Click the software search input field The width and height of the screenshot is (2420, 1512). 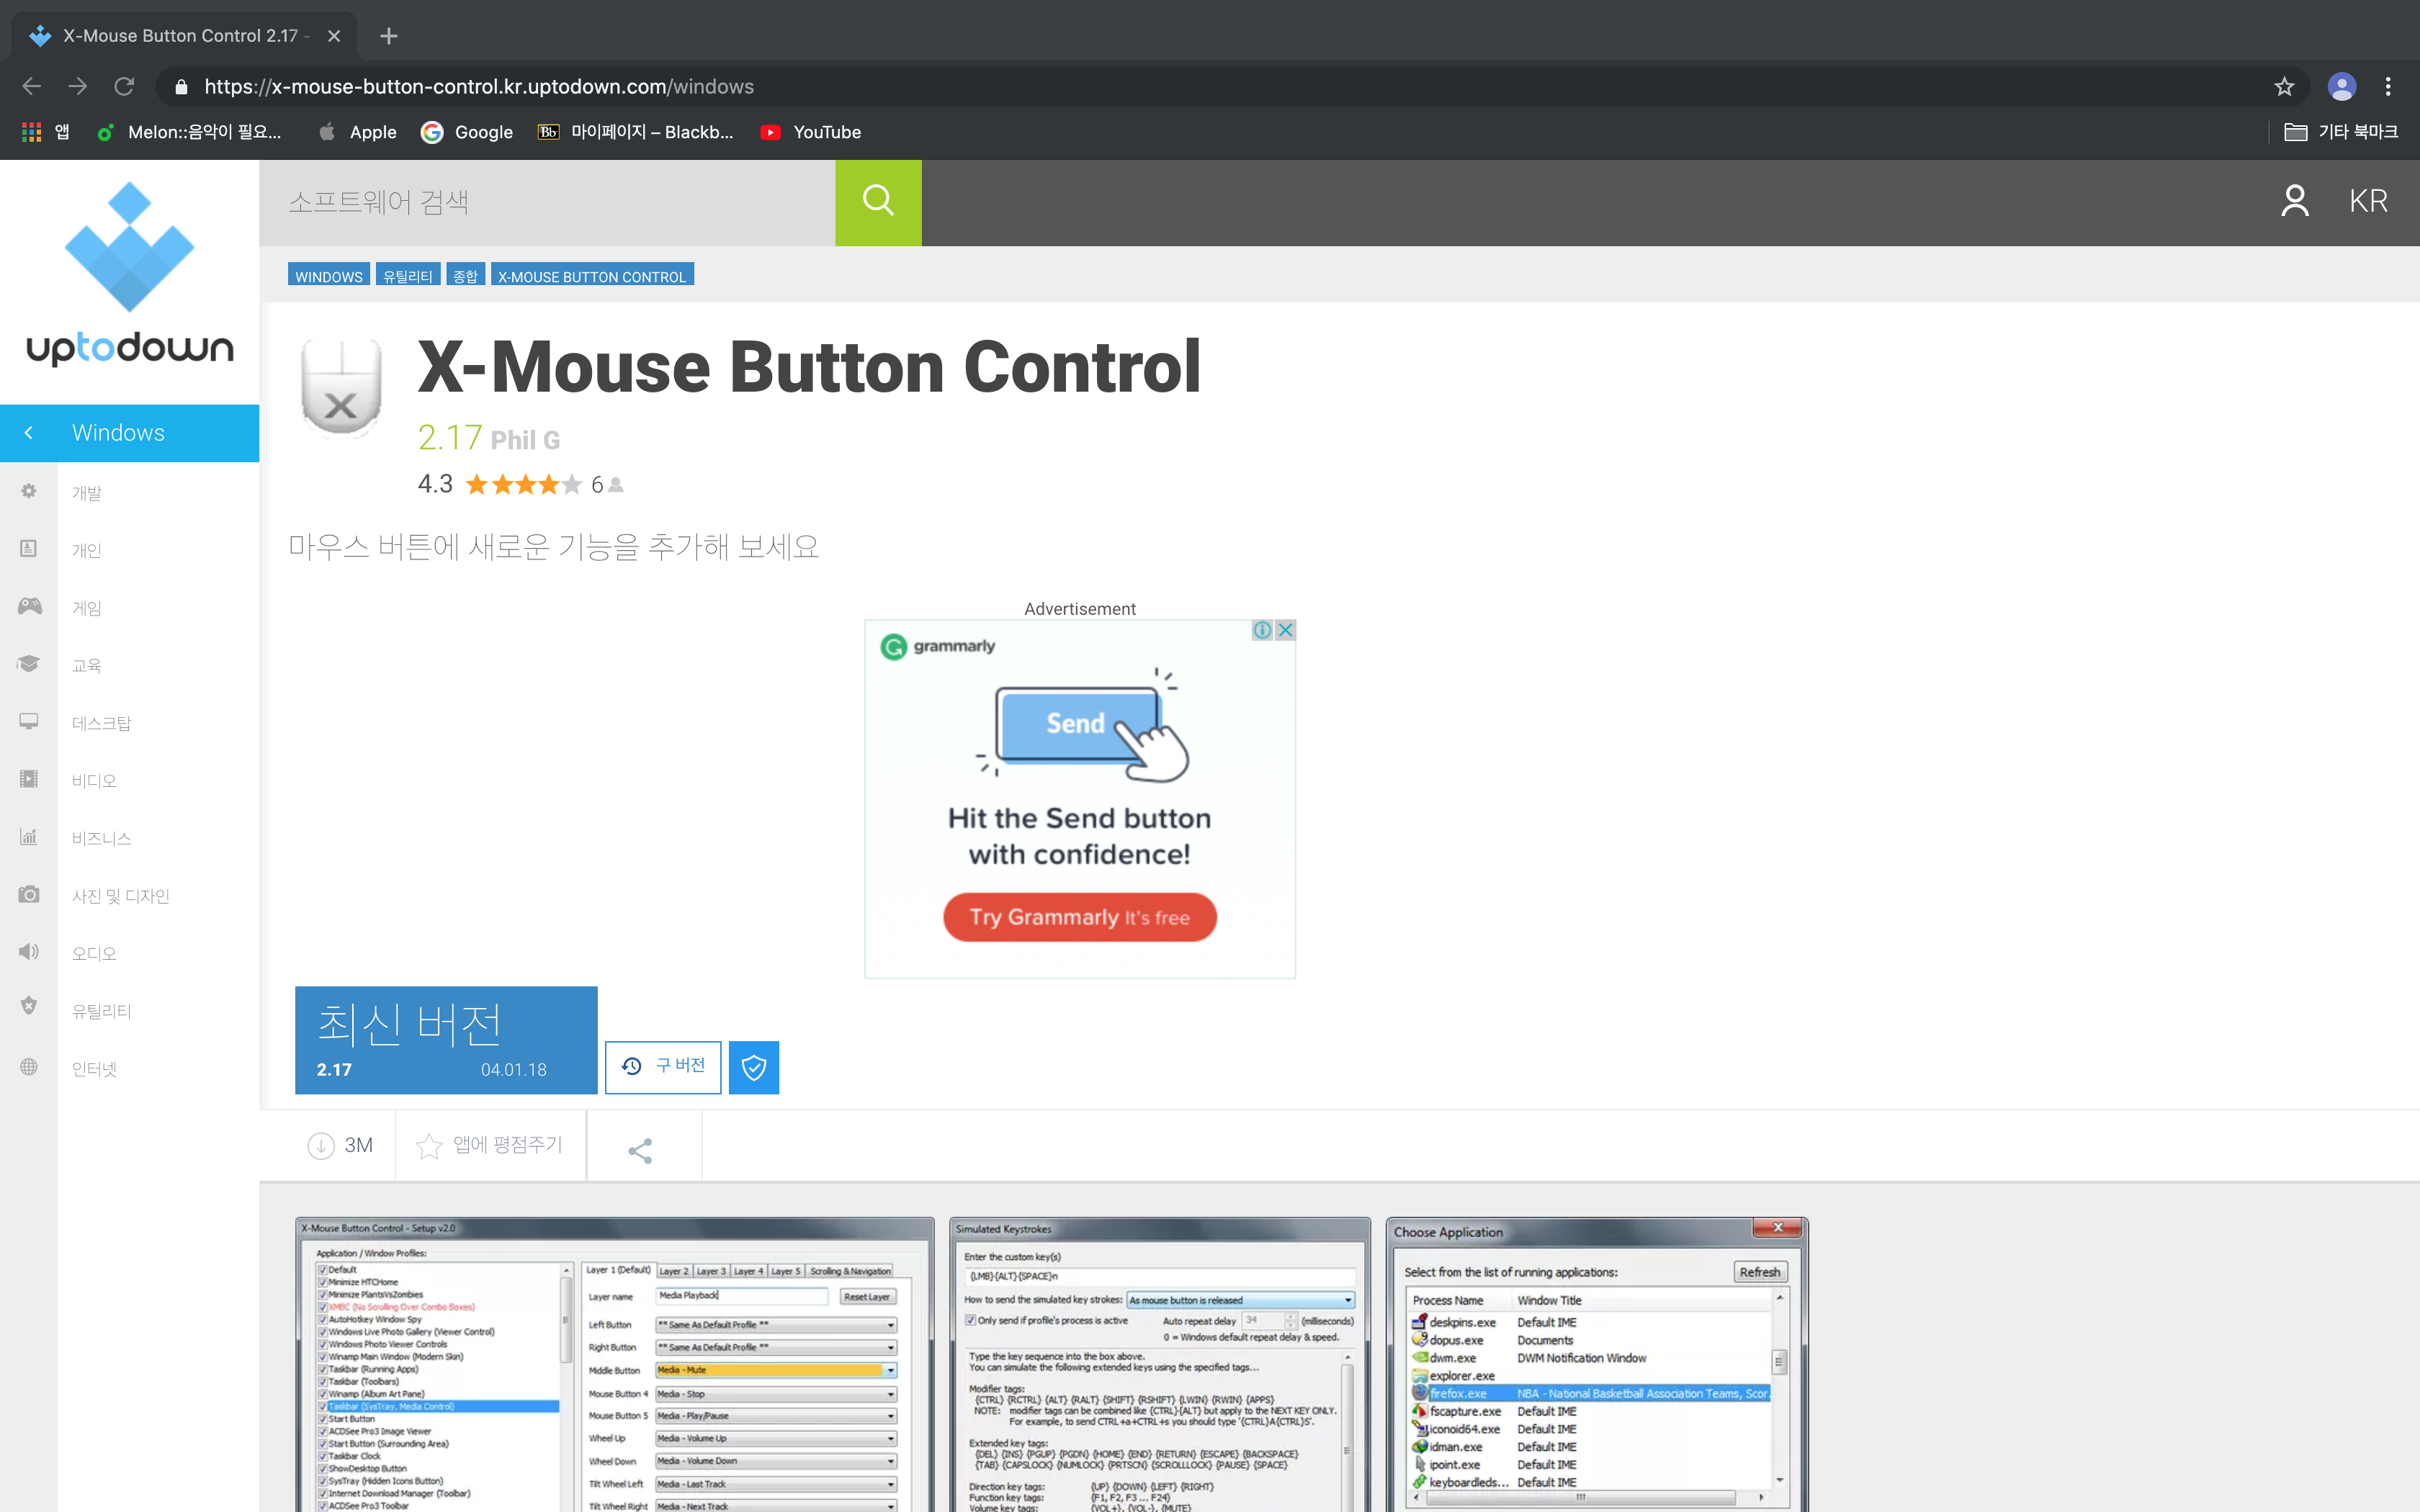[x=547, y=202]
